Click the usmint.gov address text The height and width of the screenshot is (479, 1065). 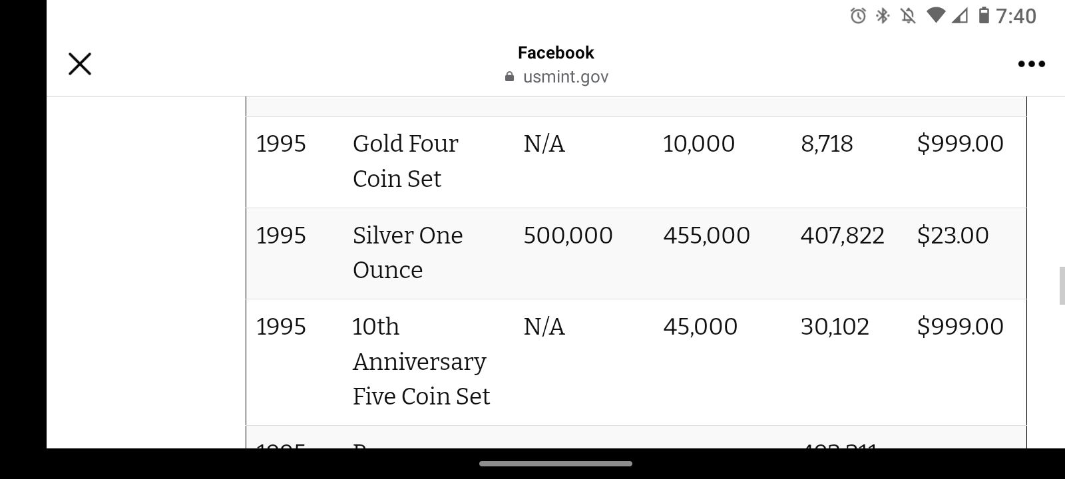566,77
